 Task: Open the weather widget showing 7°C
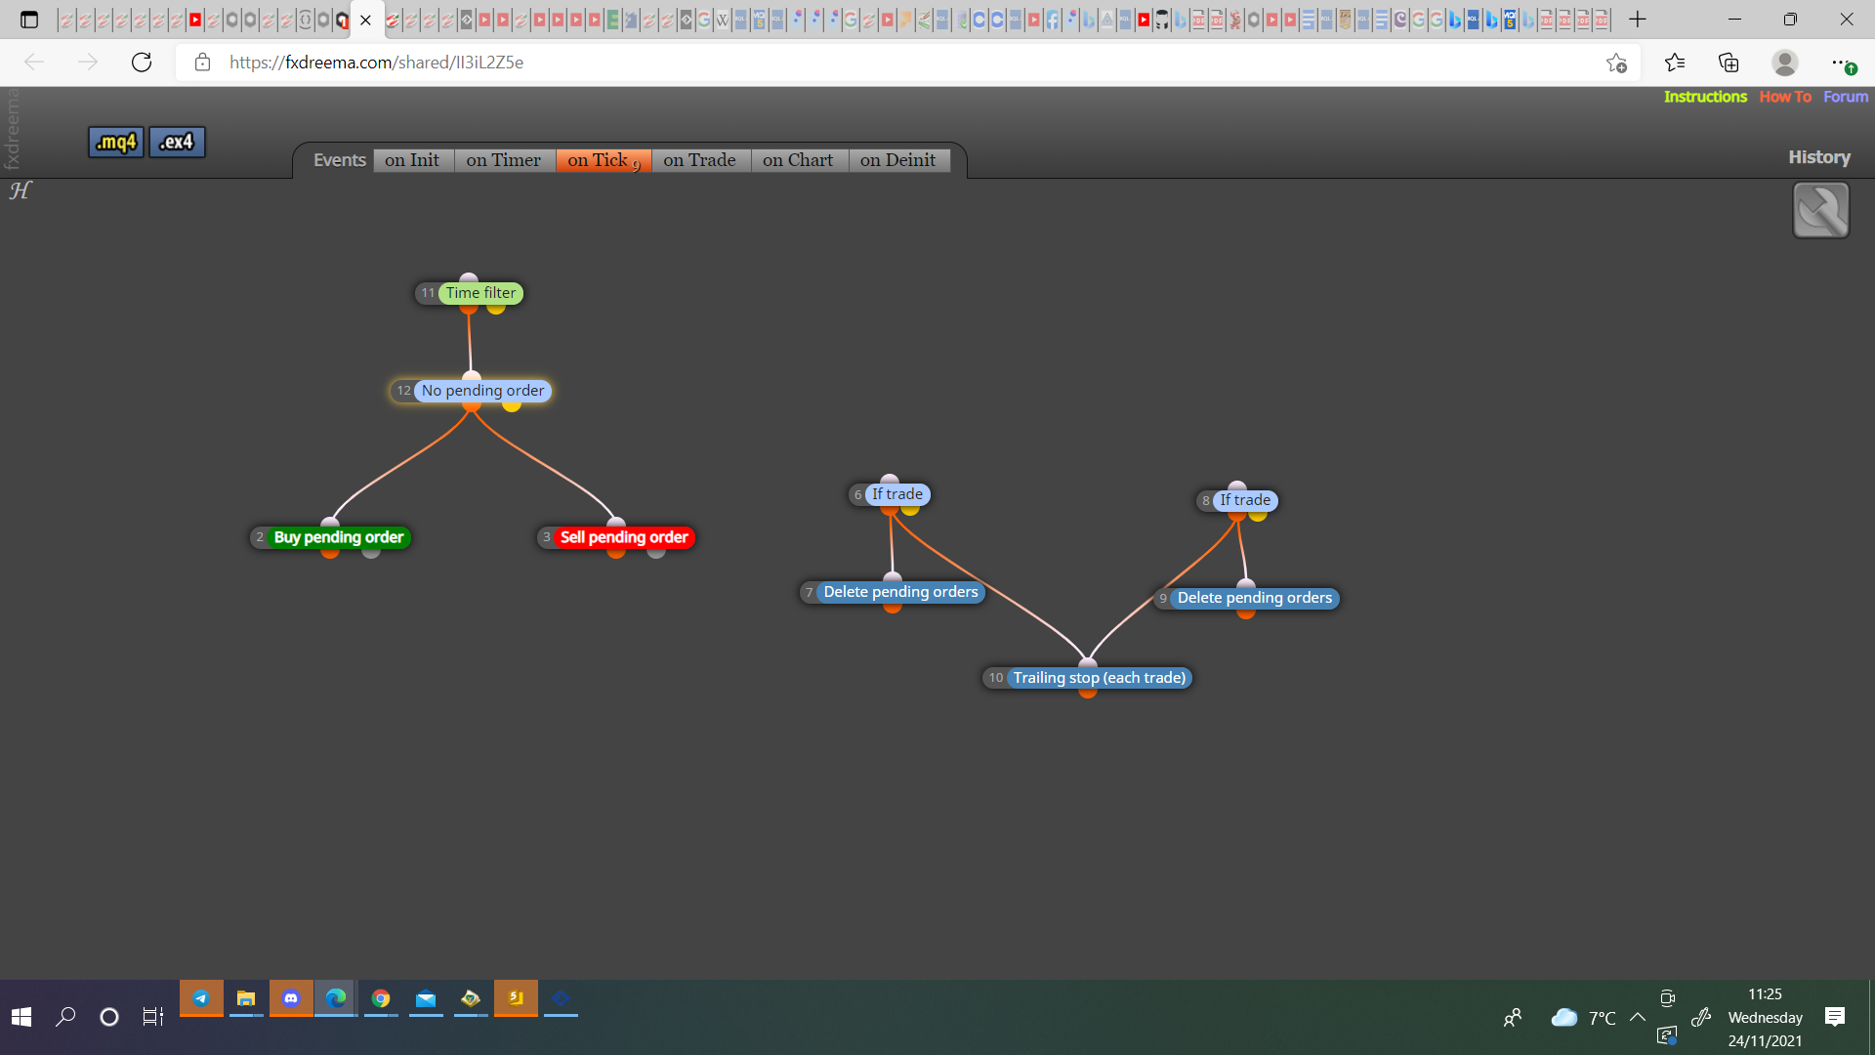(1583, 1018)
